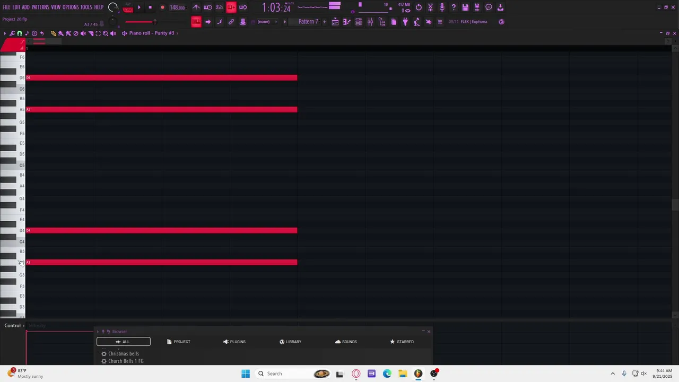Select the Paint brush tool in piano roll

[61, 33]
